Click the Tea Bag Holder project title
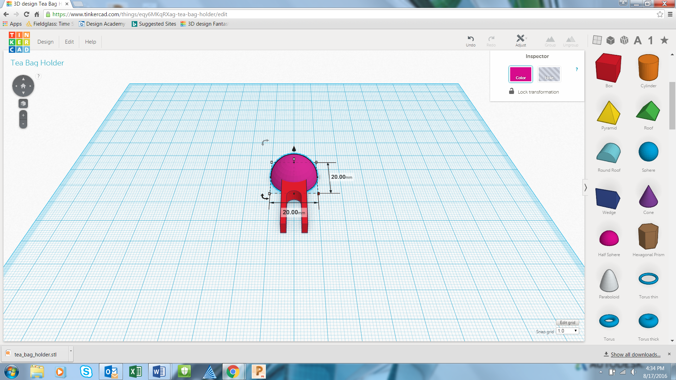The width and height of the screenshot is (676, 380). [37, 63]
